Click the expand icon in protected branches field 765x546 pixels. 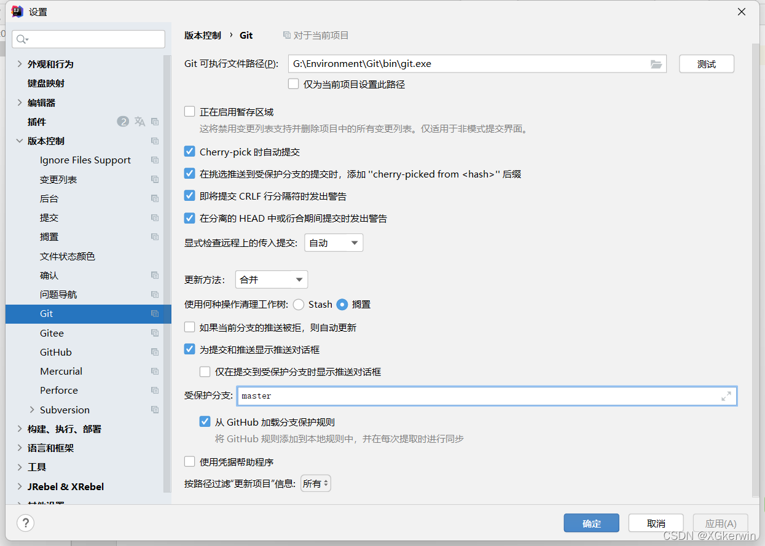(726, 396)
